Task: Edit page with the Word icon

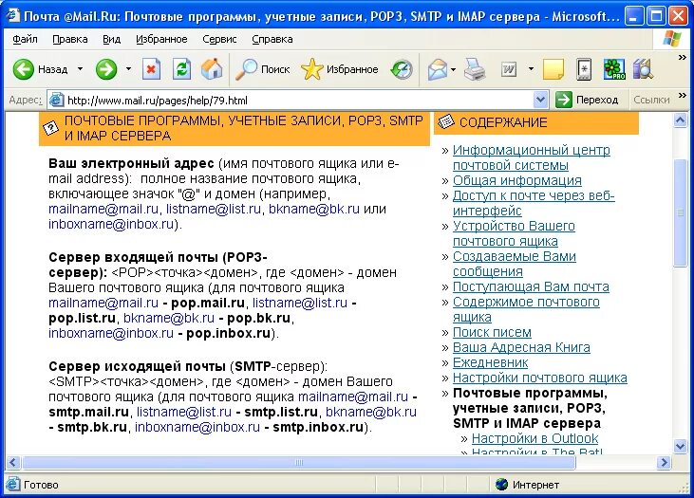Action: 509,69
